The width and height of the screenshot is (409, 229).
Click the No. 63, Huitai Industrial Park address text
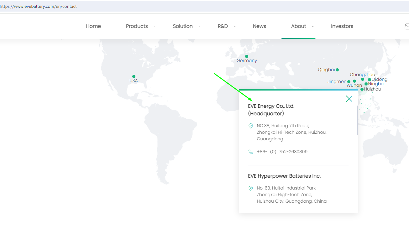291,195
